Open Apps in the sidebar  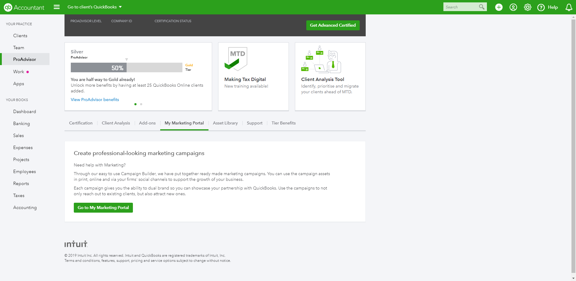pos(19,84)
